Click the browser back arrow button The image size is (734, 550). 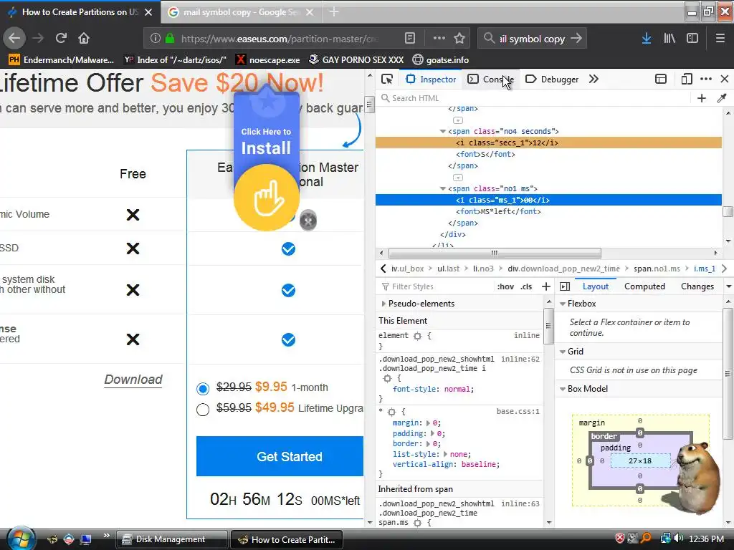point(14,39)
